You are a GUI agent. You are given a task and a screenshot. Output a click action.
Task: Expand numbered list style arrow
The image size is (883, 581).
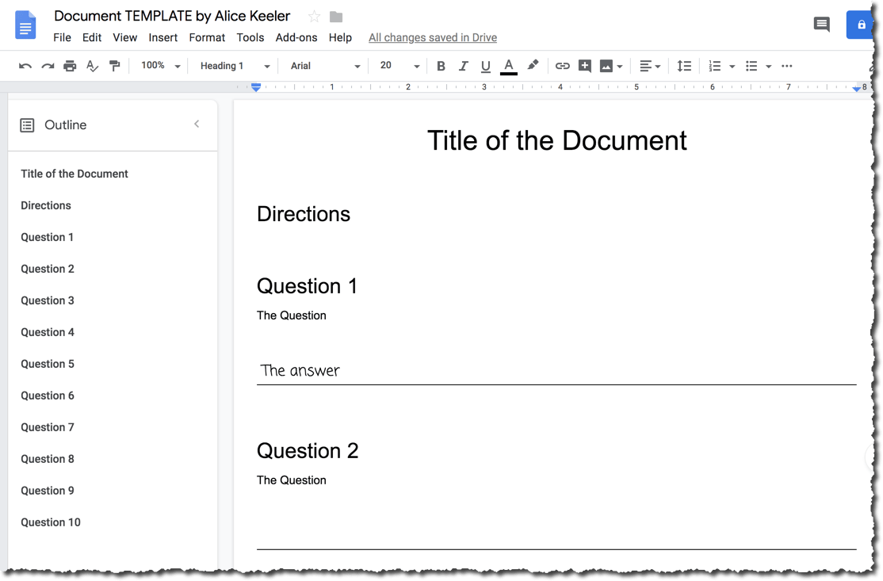pyautogui.click(x=732, y=67)
